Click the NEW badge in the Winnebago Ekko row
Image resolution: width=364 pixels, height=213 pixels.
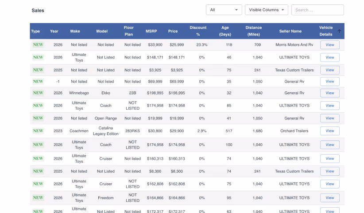(38, 93)
